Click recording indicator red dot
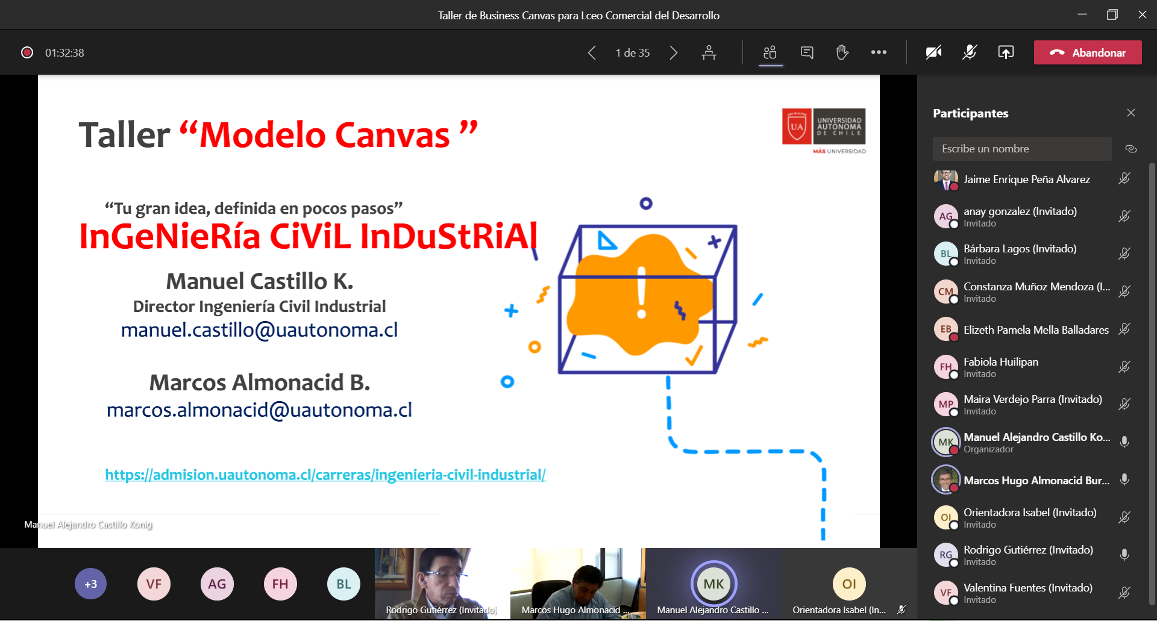 27,52
